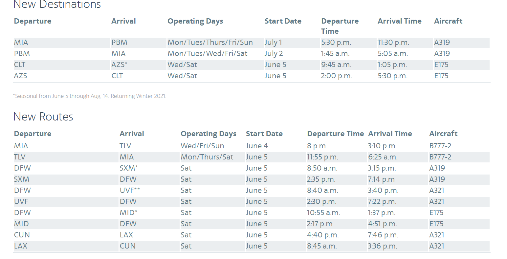Click the 3:10 p.m. arrival time
Image resolution: width=507 pixels, height=259 pixels.
pos(382,146)
